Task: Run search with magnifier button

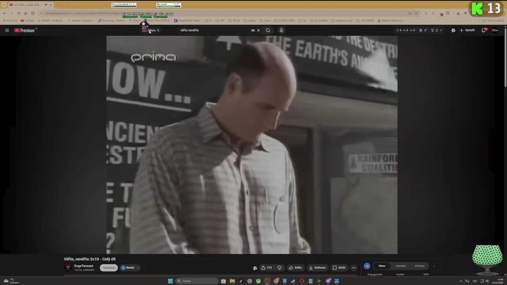Action: coord(268,30)
